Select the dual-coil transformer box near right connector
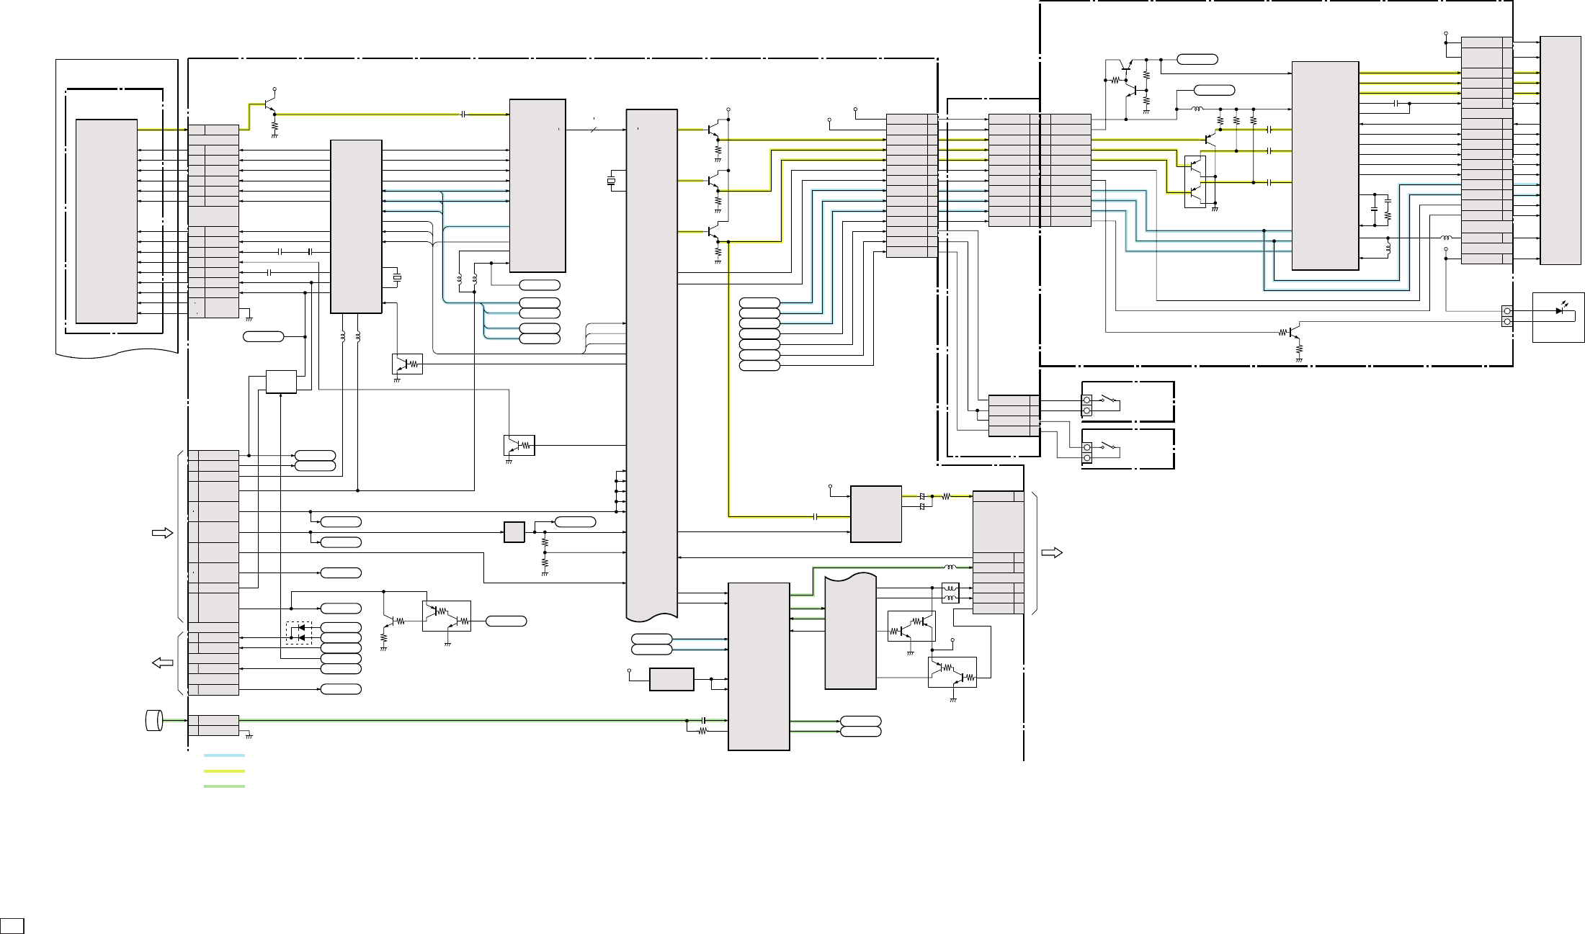 point(950,593)
